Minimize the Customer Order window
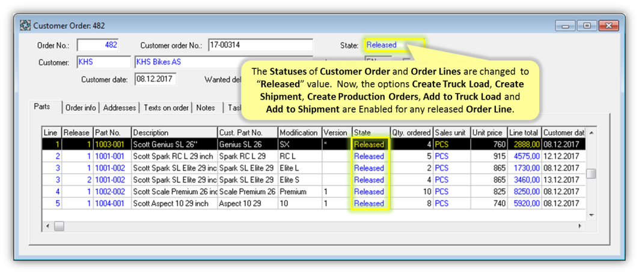Screen dimensions: 639x274 coord(565,26)
